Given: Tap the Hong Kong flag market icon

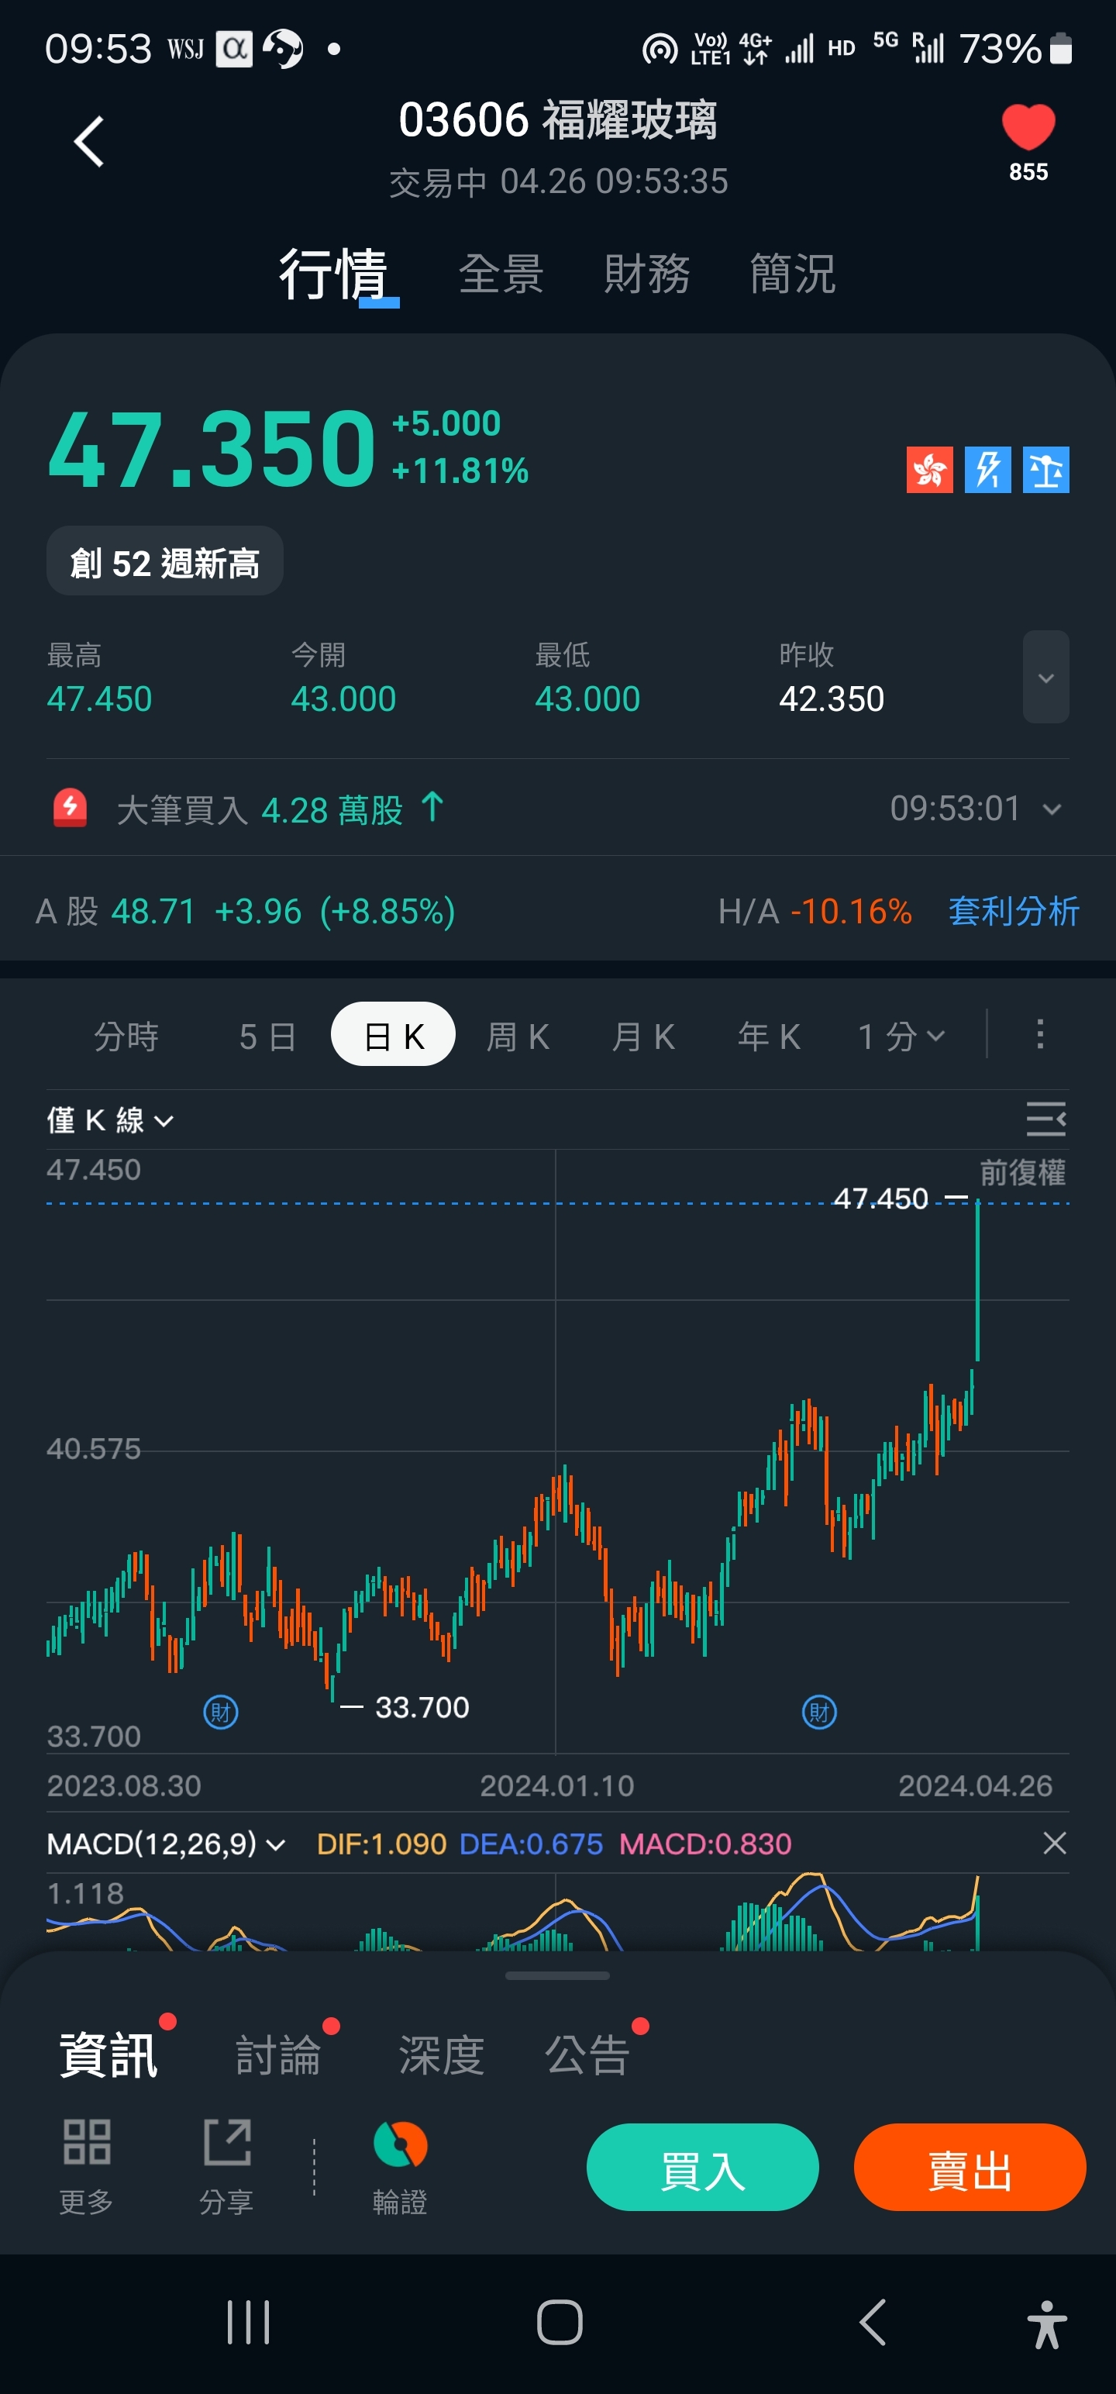Looking at the screenshot, I should coord(929,469).
